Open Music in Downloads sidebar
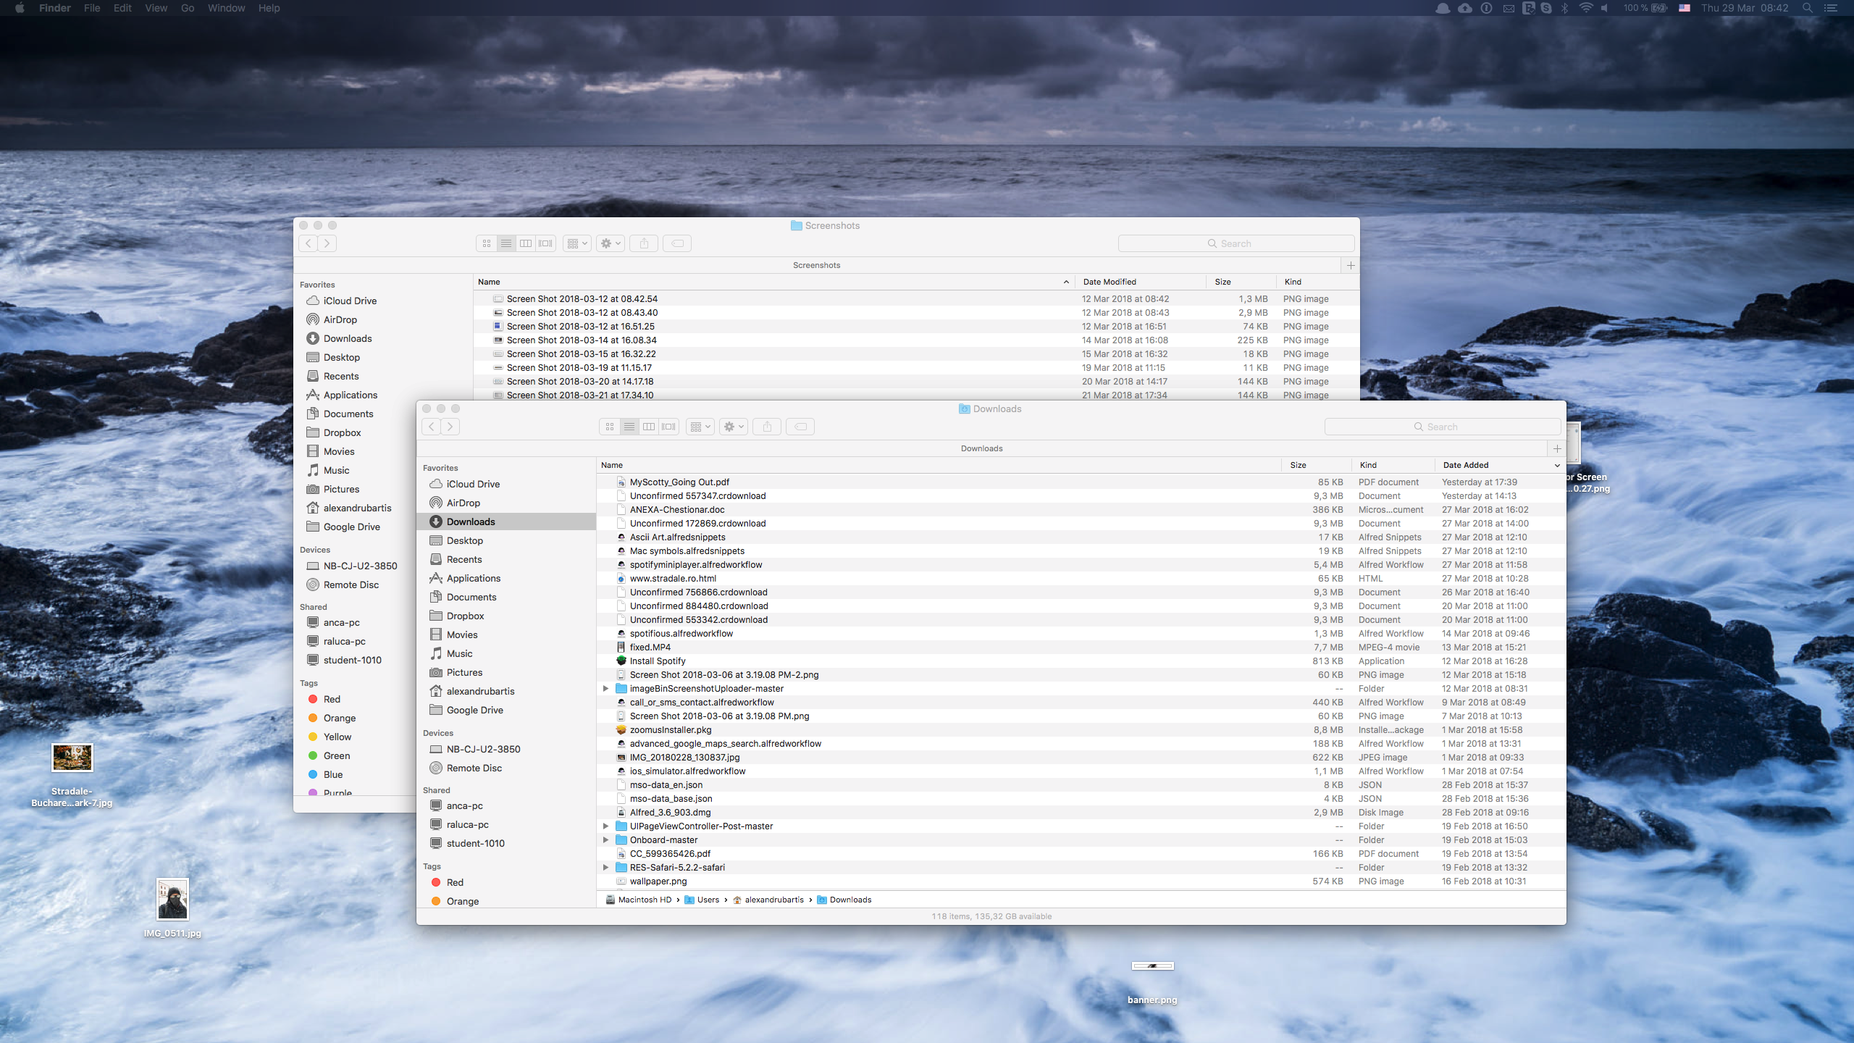This screenshot has width=1854, height=1043. tap(506, 653)
